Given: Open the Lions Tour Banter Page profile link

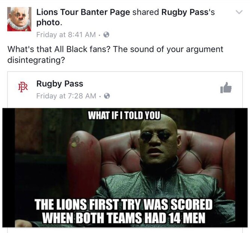Looking at the screenshot, I should pos(83,12).
